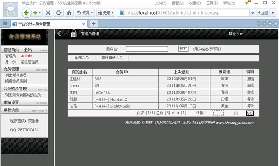Click 编辑 for member liuxia
The image size is (279, 166).
(x=250, y=85)
